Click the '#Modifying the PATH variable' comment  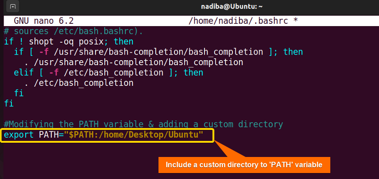click(144, 124)
